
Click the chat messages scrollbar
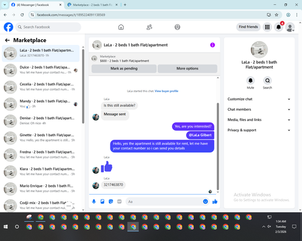point(217,146)
